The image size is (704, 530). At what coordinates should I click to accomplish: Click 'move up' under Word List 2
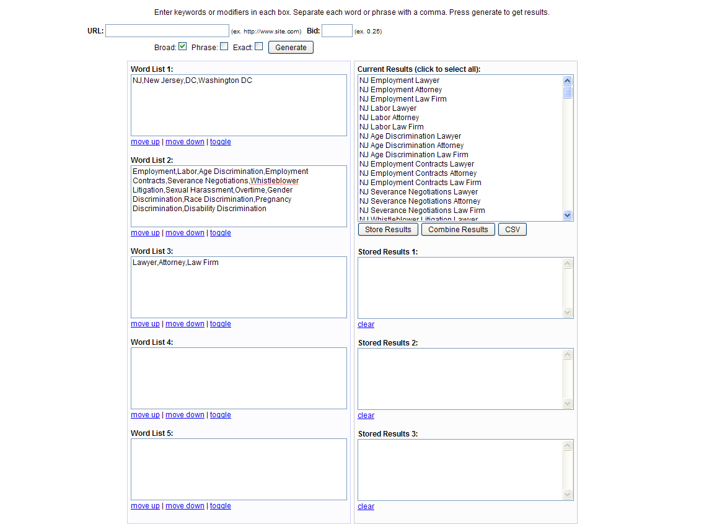(145, 233)
